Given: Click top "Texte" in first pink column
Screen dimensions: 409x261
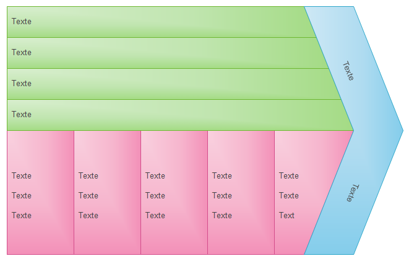Looking at the screenshot, I should tap(22, 176).
